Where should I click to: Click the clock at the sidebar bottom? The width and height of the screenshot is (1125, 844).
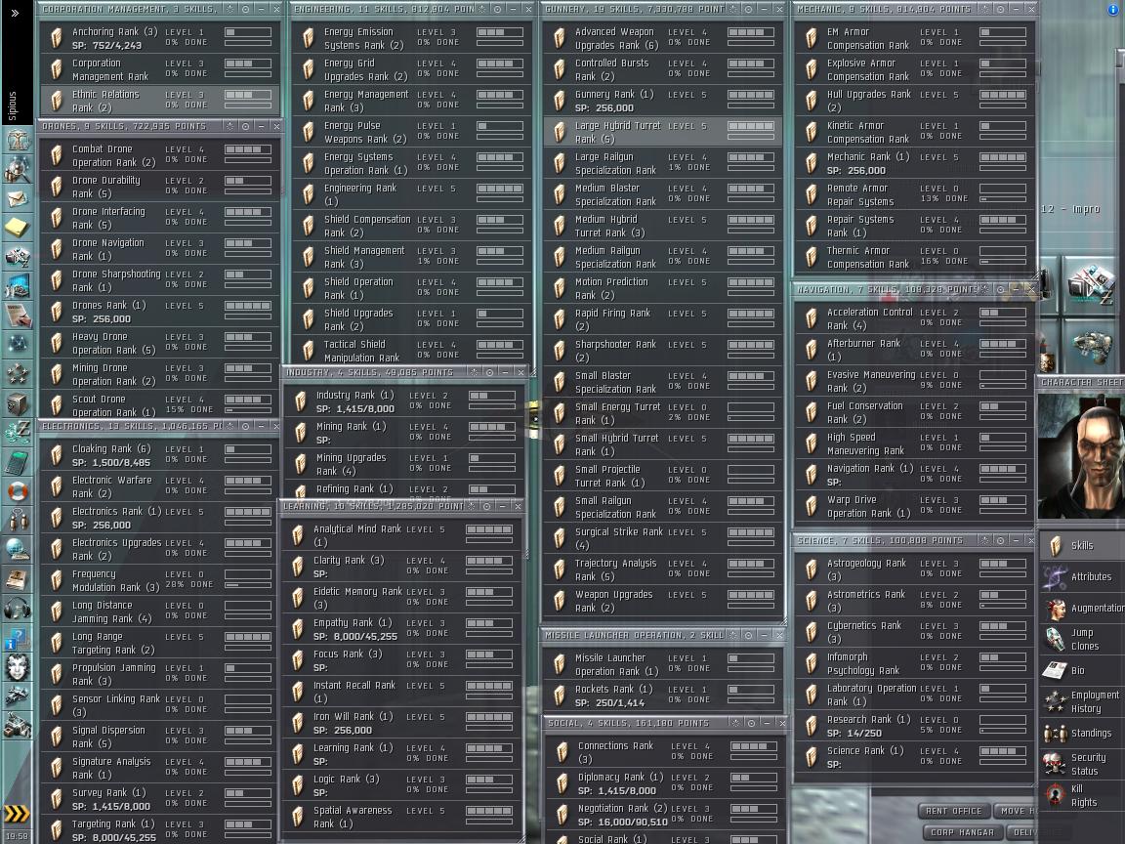click(x=18, y=836)
